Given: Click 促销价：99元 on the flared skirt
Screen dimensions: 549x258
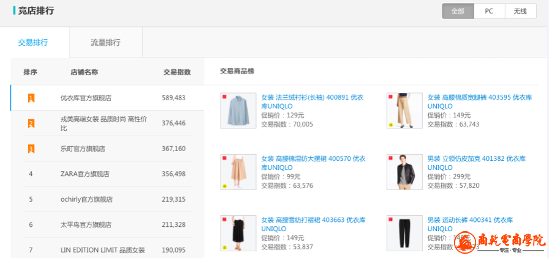Looking at the screenshot, I should pos(281,177).
